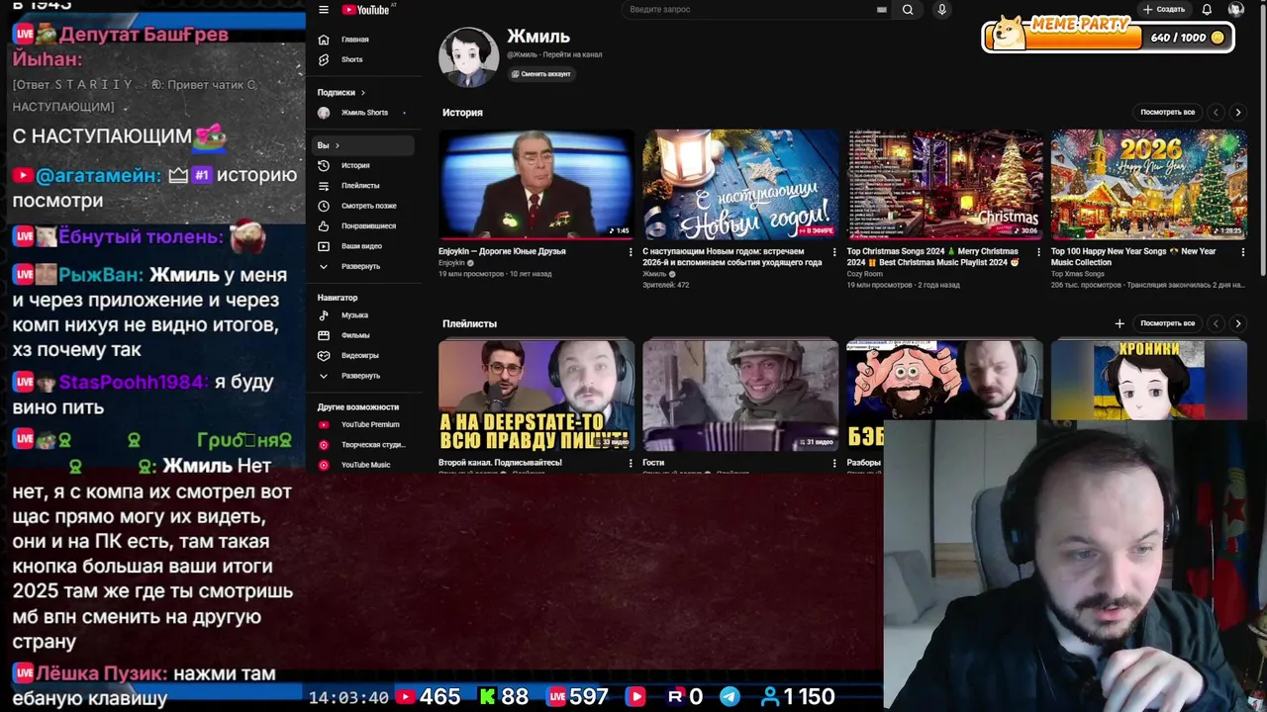Open Смотреть позже in sidebar
Screen dimensions: 1267x712
pyautogui.click(x=363, y=206)
